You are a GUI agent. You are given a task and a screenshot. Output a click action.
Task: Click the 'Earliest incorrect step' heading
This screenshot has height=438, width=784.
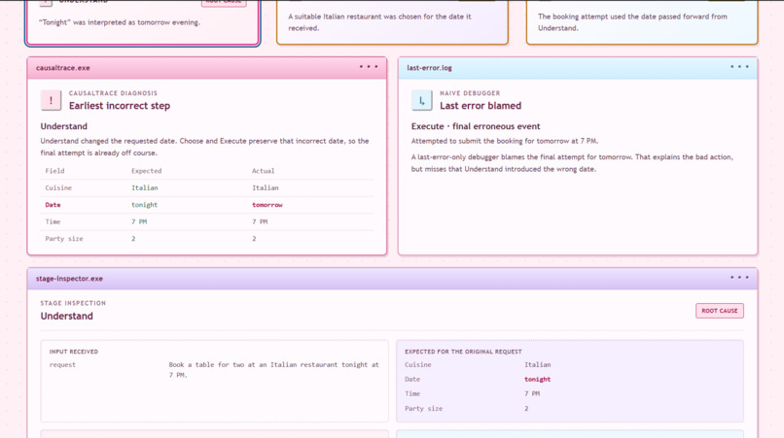point(120,106)
